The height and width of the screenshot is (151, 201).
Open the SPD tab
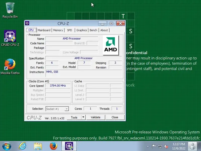[x=70, y=30]
